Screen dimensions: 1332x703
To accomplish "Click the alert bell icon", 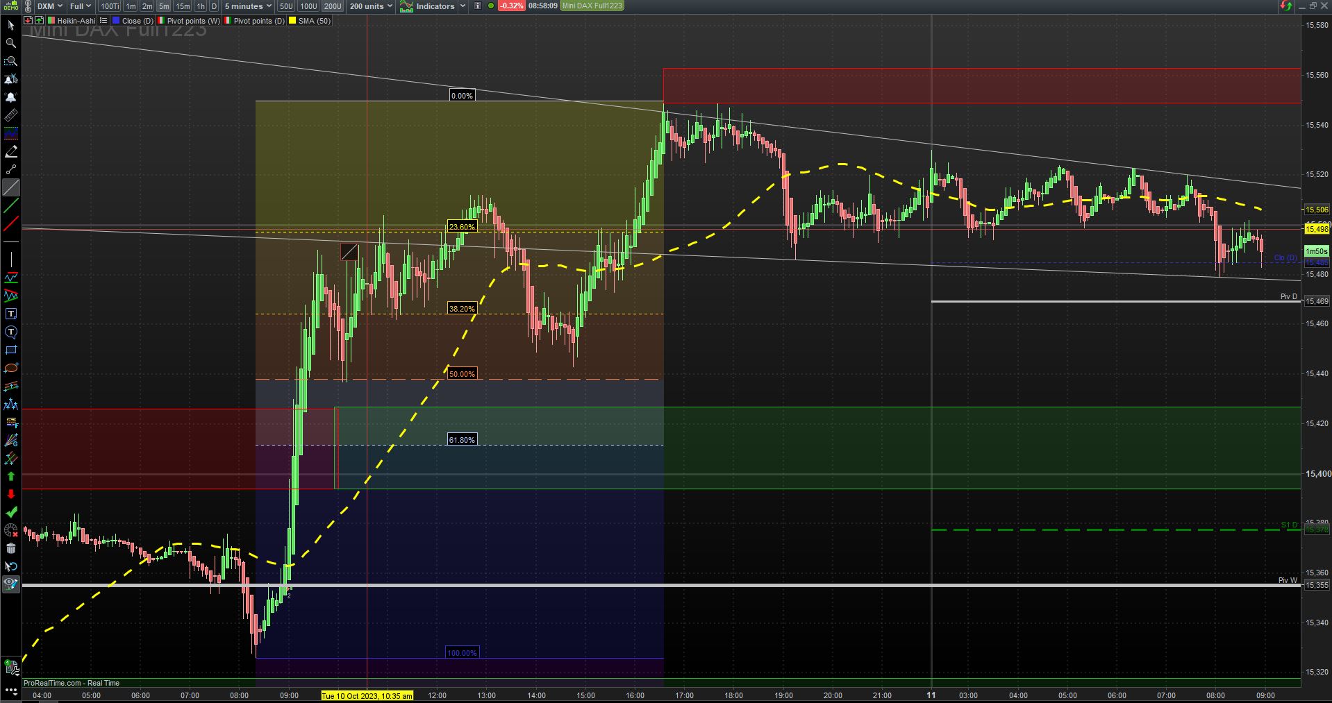I will (10, 97).
